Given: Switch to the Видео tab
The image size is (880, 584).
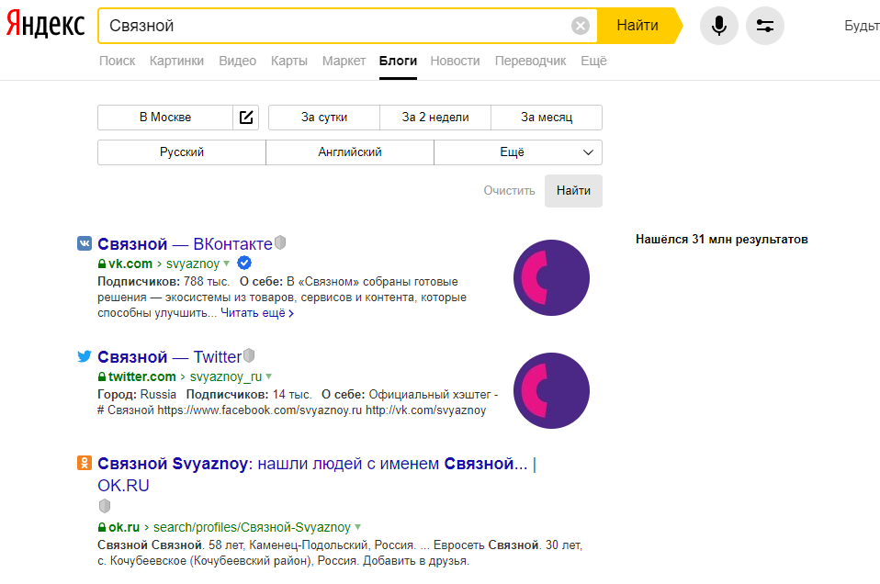Looking at the screenshot, I should [237, 61].
